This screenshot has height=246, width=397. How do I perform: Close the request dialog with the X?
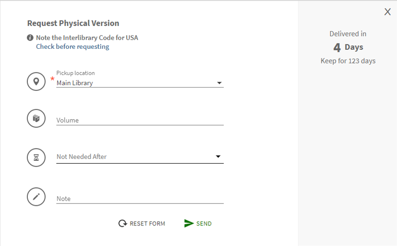[x=387, y=12]
